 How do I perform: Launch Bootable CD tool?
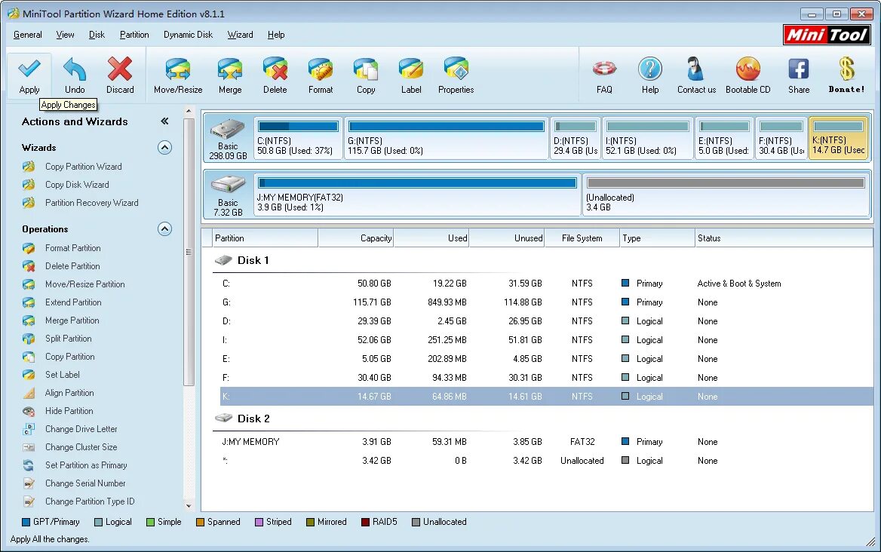pos(747,75)
